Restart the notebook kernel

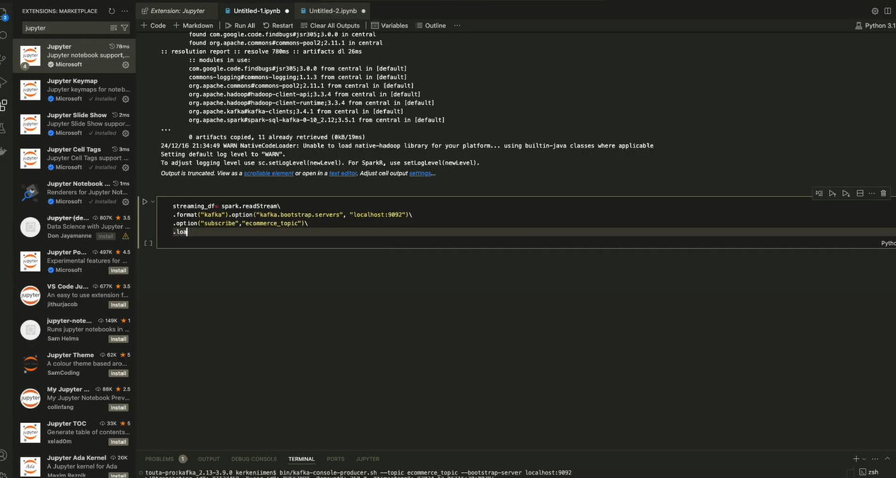click(x=277, y=25)
